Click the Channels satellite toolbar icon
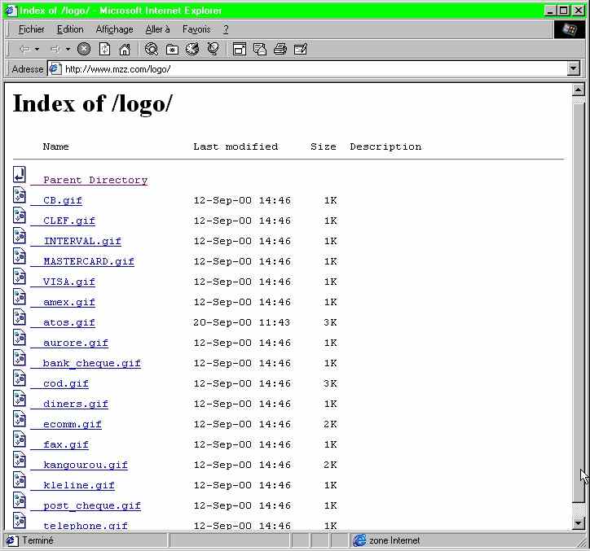Viewport: 590px width, 551px height. coord(213,49)
